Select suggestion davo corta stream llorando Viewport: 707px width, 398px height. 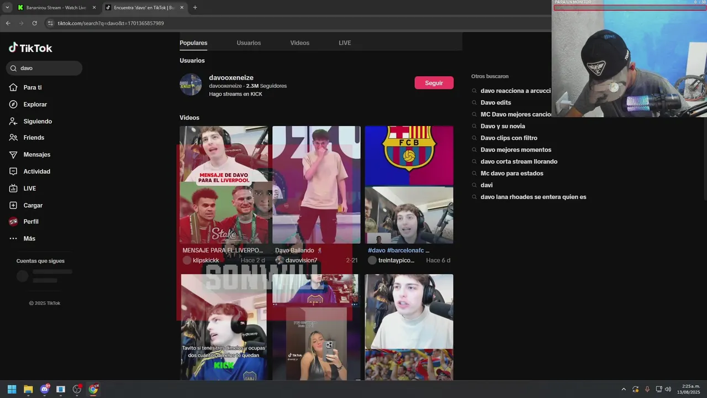pos(519,161)
